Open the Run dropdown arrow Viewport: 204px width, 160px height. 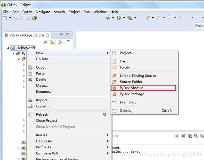tap(124, 18)
